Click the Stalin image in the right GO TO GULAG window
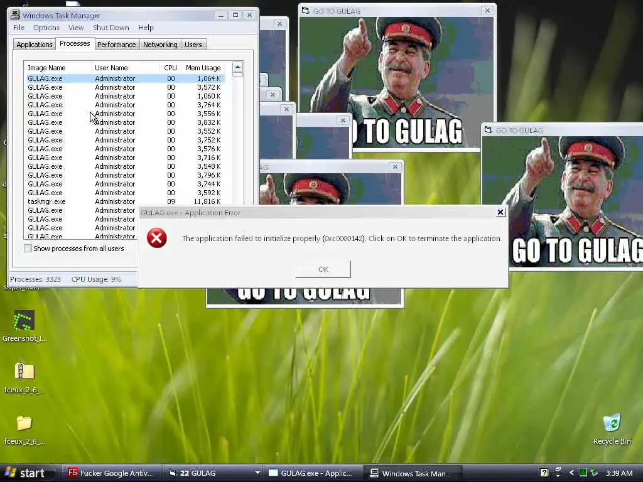This screenshot has height=482, width=643. 562,201
